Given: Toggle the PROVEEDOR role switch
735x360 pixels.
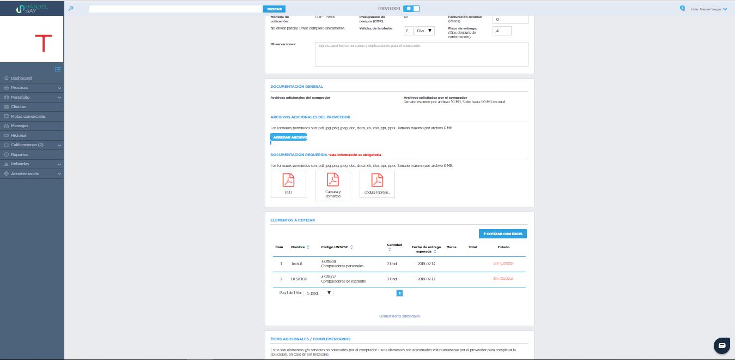Looking at the screenshot, I should [x=412, y=9].
